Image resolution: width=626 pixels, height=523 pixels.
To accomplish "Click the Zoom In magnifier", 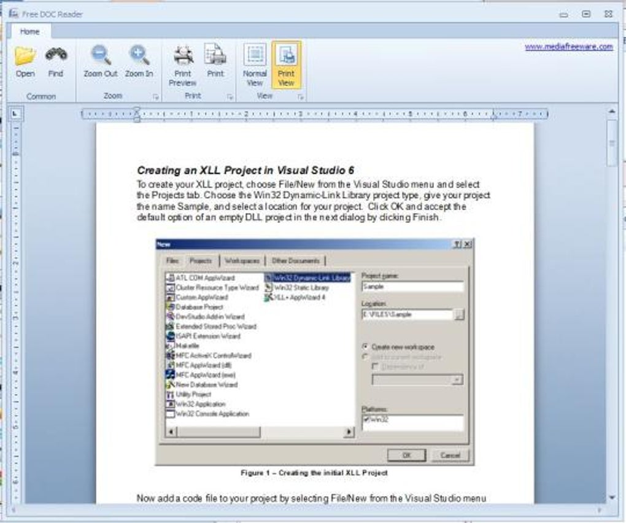I will point(139,62).
